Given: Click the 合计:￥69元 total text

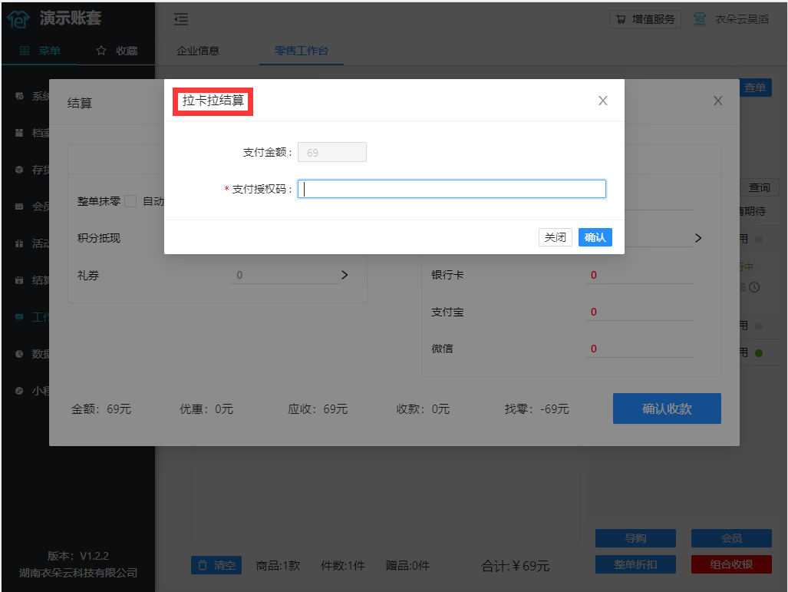Looking at the screenshot, I should 516,566.
